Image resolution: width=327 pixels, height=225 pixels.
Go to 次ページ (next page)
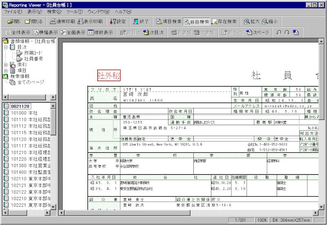point(257,33)
